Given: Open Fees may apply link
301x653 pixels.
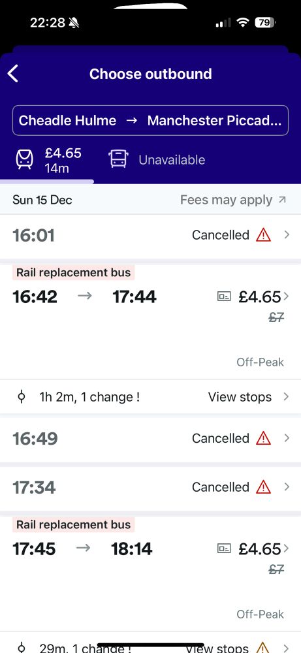Looking at the screenshot, I should pyautogui.click(x=226, y=200).
